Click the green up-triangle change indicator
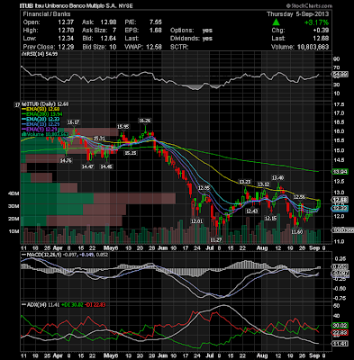 pyautogui.click(x=277, y=22)
